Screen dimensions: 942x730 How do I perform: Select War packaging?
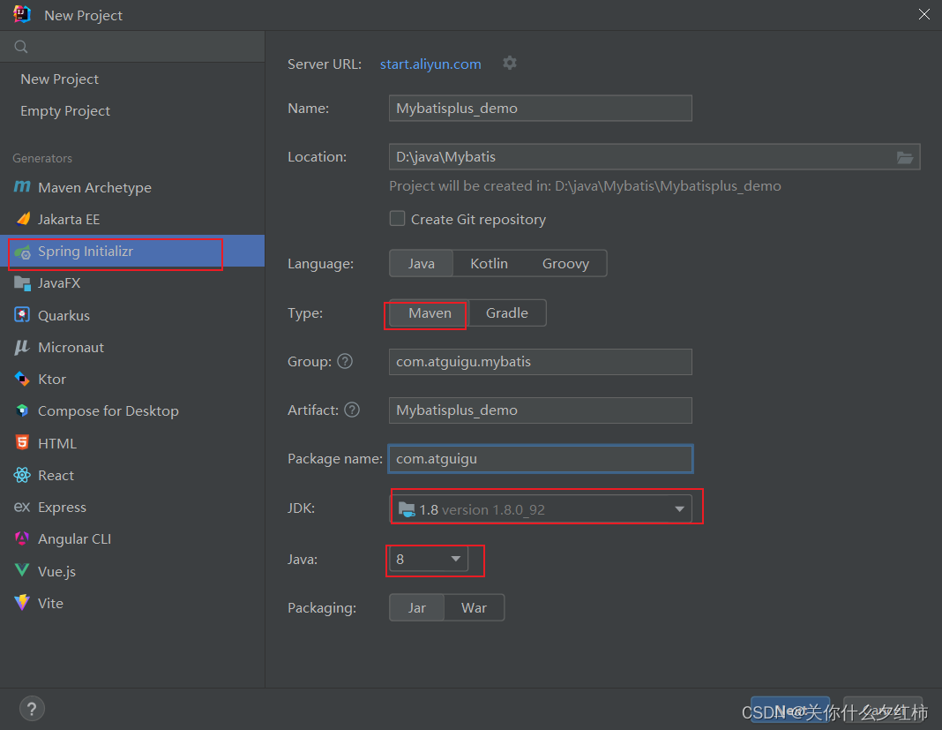474,608
